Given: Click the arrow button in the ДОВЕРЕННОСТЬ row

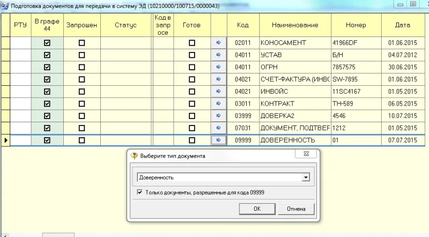Looking at the screenshot, I should point(219,140).
